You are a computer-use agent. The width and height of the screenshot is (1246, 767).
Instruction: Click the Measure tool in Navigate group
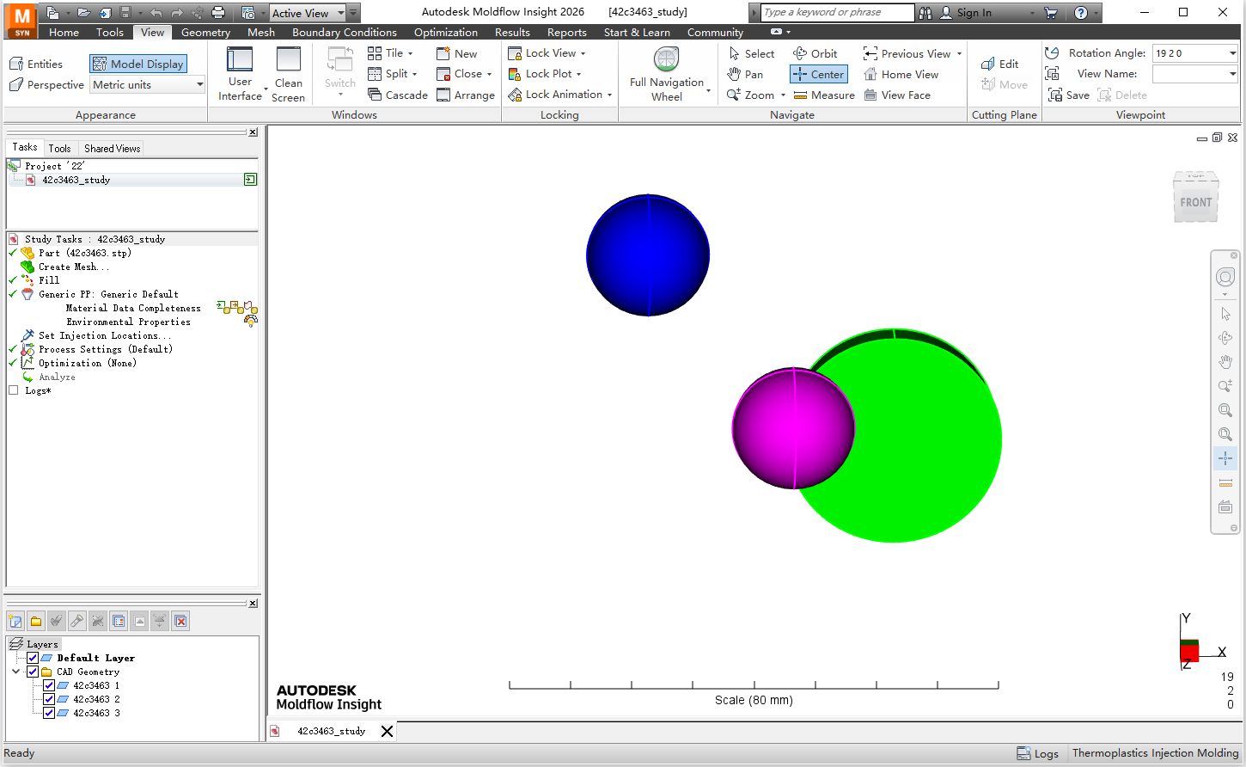pos(823,95)
